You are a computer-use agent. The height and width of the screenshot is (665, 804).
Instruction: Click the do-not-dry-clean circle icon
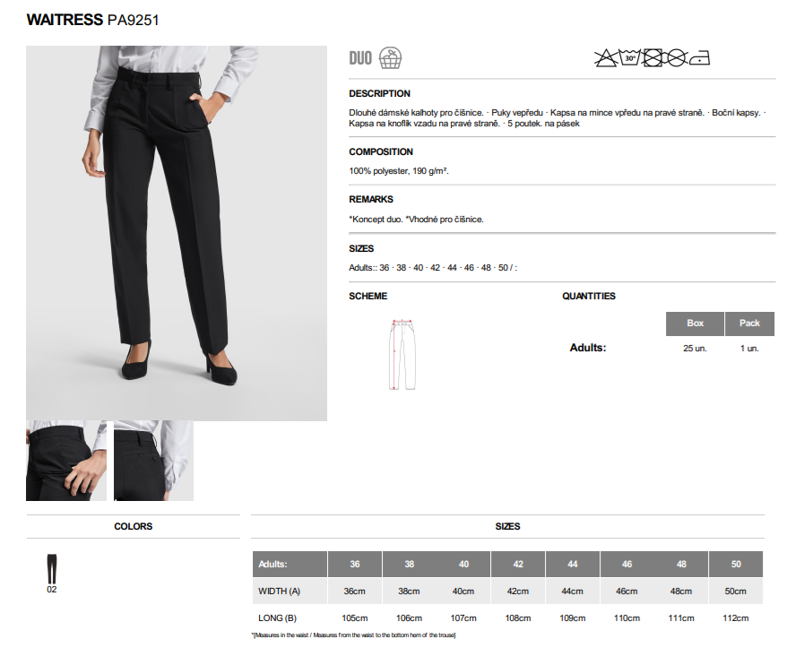click(677, 58)
